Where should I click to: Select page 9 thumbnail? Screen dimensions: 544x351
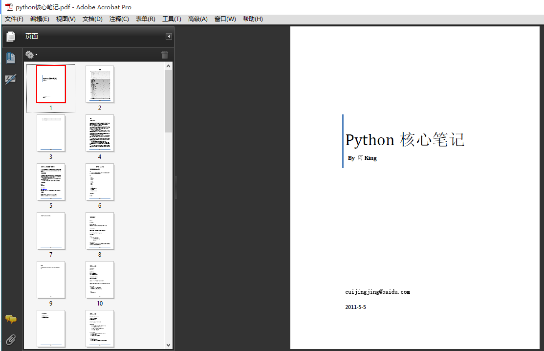[x=51, y=280]
